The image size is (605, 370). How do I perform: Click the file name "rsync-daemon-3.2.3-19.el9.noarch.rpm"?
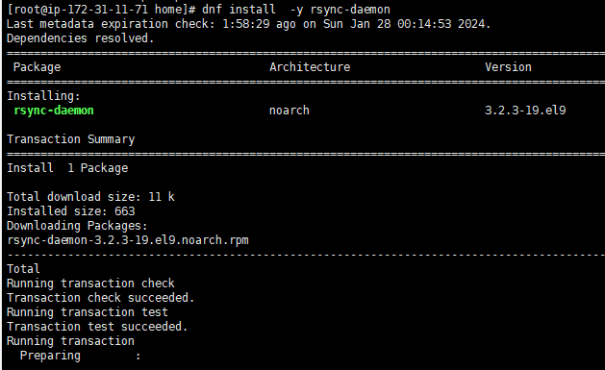[x=128, y=240]
